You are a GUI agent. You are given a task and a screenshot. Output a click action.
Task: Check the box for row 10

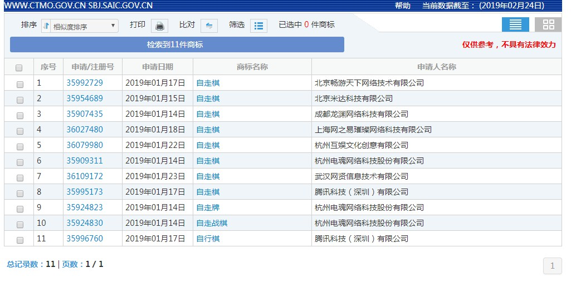point(19,224)
